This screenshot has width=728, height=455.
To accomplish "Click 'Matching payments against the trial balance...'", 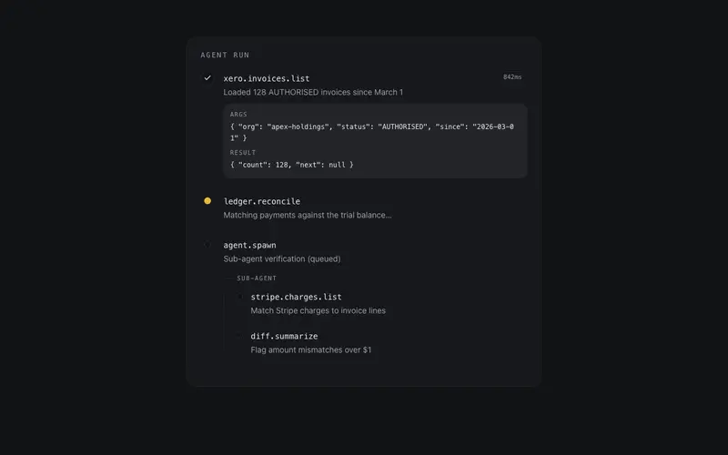I will tap(308, 215).
